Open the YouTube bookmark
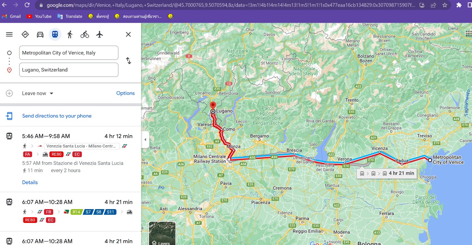472x245 pixels. click(x=39, y=16)
